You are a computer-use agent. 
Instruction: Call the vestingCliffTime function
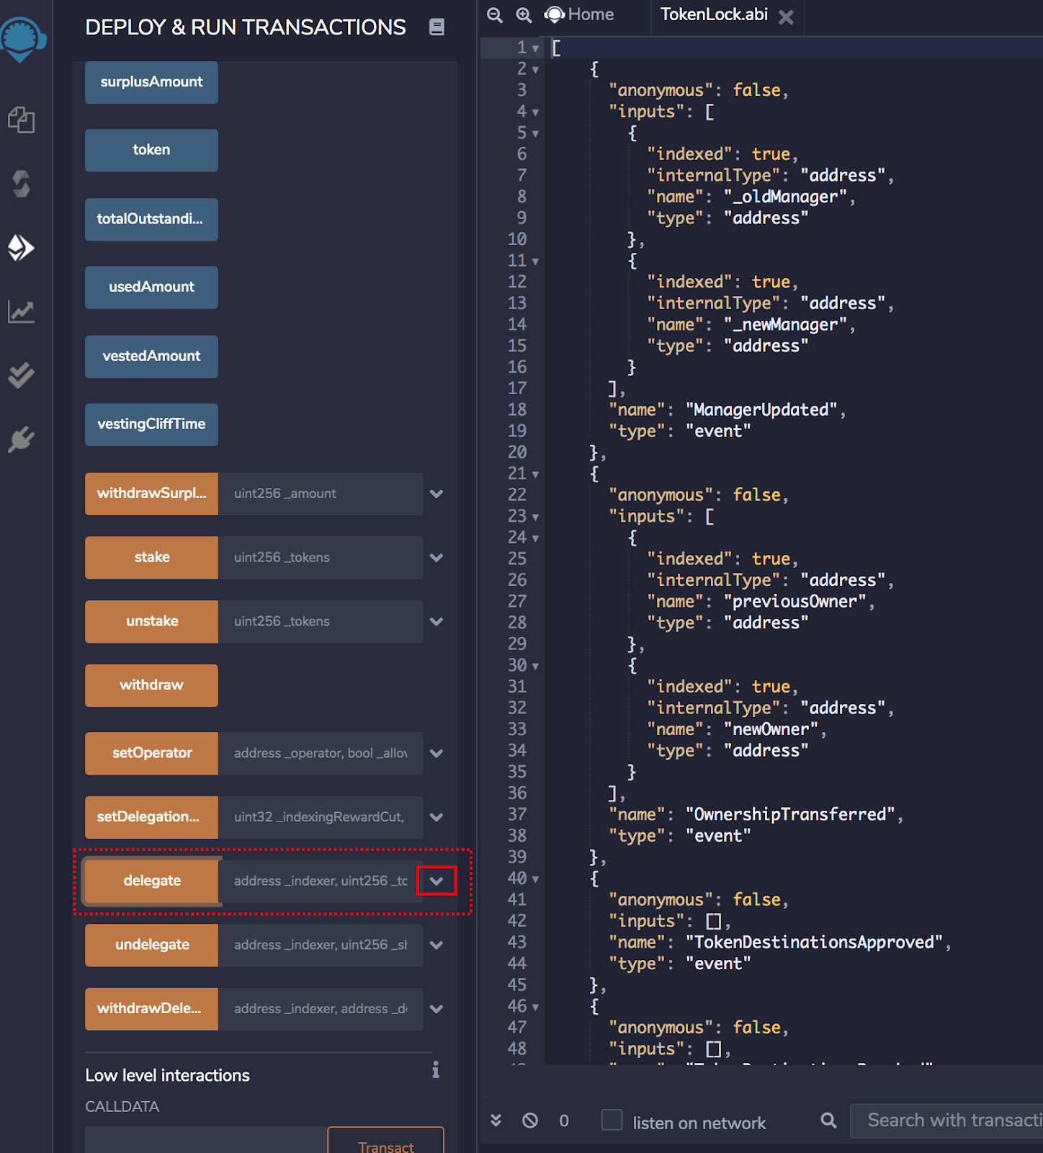click(151, 424)
